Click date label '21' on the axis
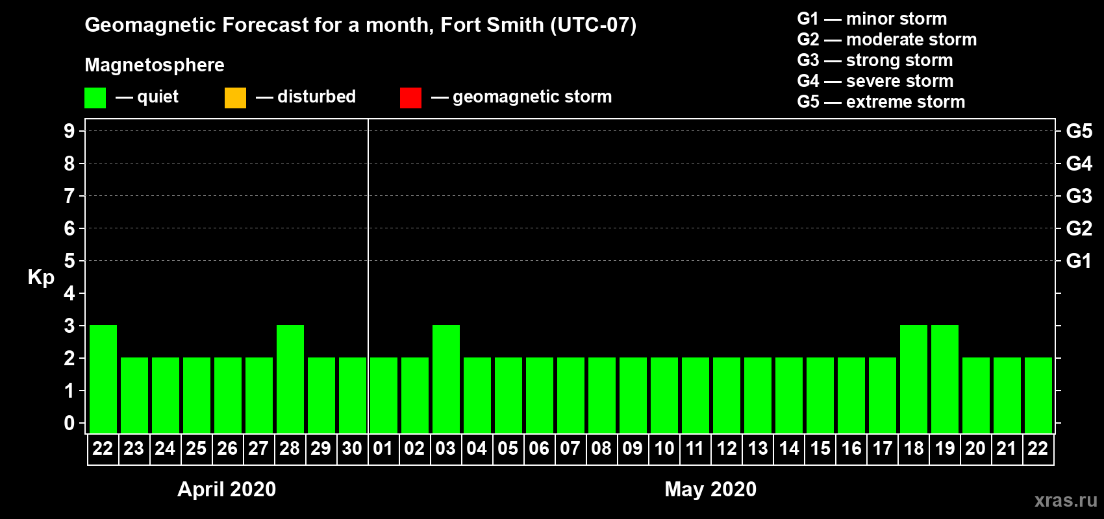The height and width of the screenshot is (519, 1104). point(1007,448)
